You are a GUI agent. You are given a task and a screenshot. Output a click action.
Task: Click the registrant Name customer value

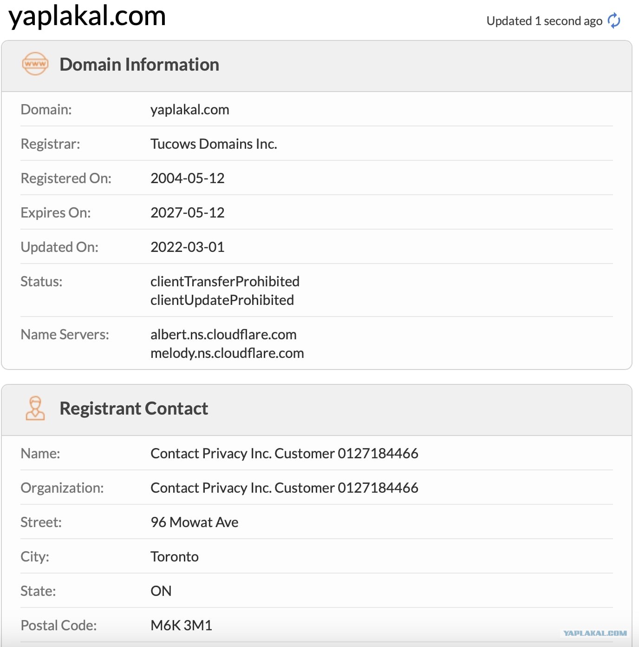click(284, 453)
